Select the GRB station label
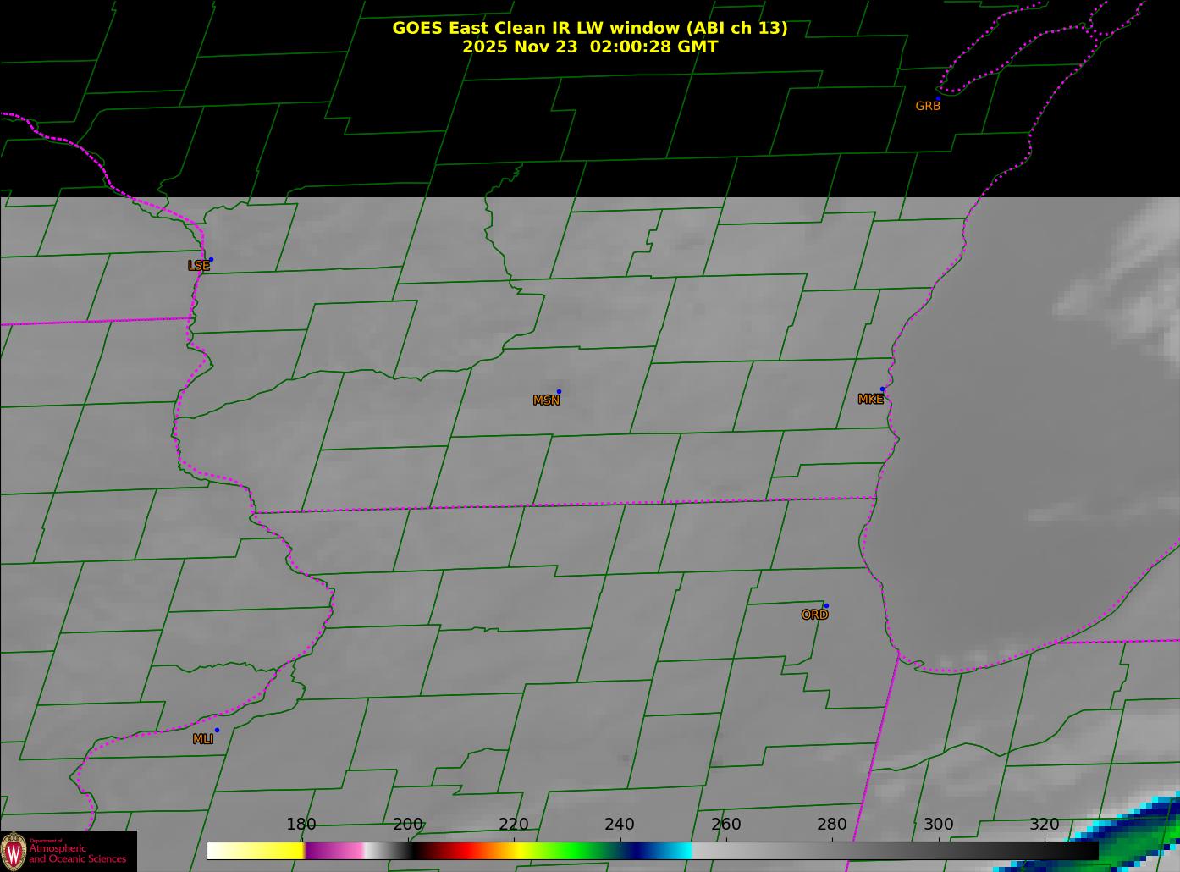Viewport: 1180px width, 872px height. point(927,107)
